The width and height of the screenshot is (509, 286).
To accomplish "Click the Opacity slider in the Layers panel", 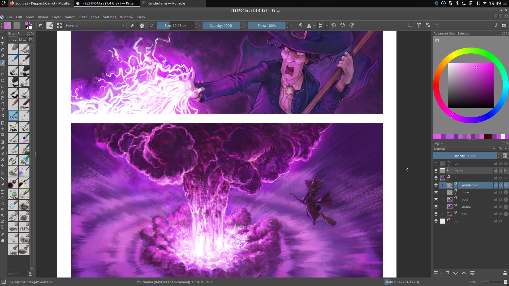I will click(464, 156).
